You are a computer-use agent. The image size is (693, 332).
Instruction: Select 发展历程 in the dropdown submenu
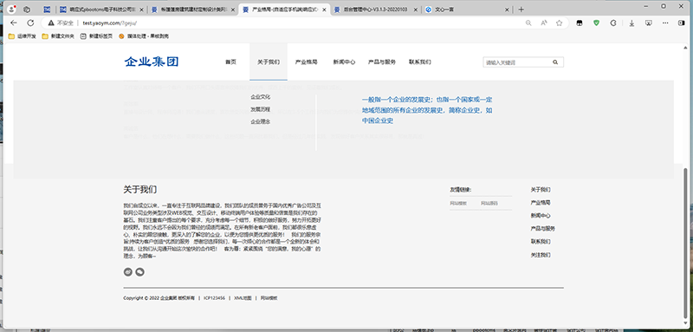[261, 109]
